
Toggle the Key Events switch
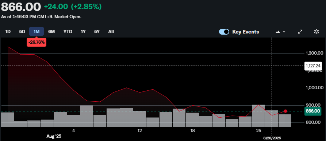224,32
